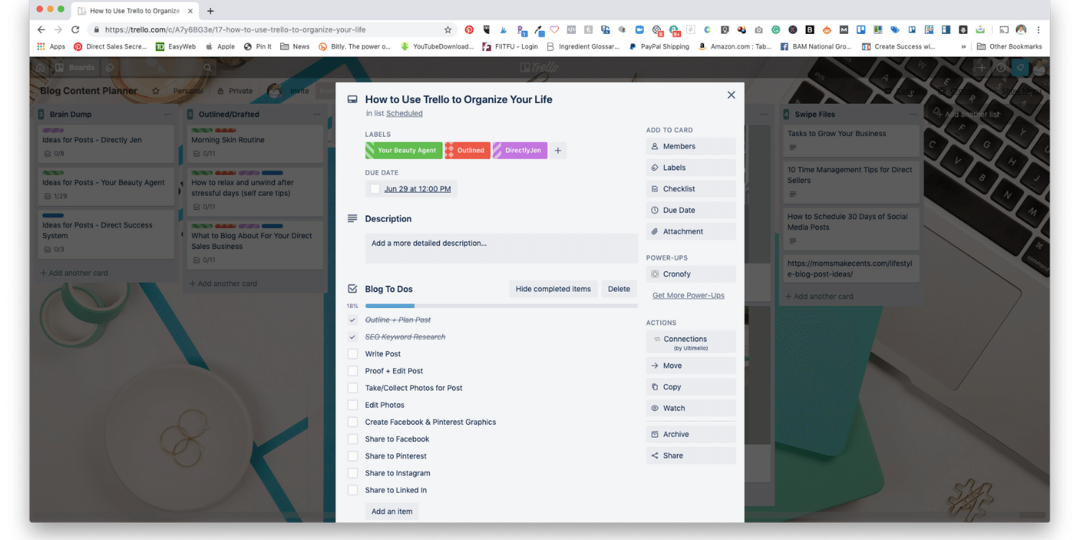This screenshot has width=1080, height=540.
Task: Click the Blog To Dos progress bar
Action: point(501,306)
